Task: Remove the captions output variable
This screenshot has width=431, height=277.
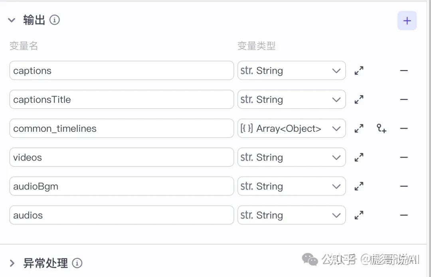Action: 404,70
